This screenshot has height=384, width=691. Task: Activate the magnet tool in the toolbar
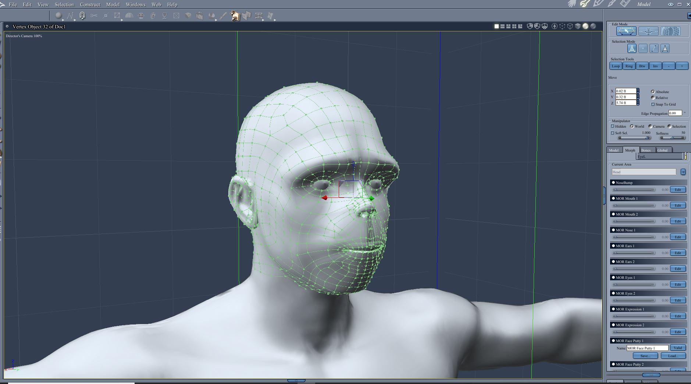click(x=82, y=15)
